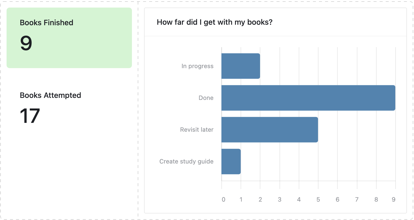
Task: Click the number 17 under Books Attempted
Action: (x=30, y=116)
